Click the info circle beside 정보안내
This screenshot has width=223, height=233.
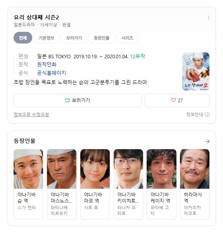[x=207, y=115]
